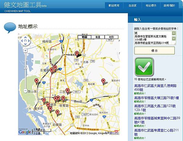Open address 高雄市仁武區考潭里仁心路211號
This screenshot has height=141, width=183.
[156, 132]
